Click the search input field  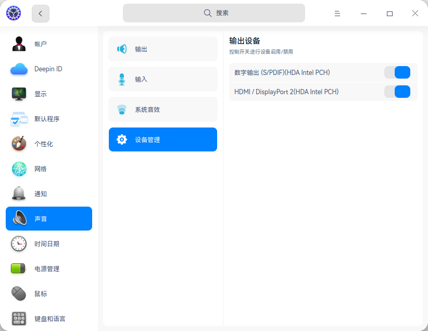(x=213, y=13)
